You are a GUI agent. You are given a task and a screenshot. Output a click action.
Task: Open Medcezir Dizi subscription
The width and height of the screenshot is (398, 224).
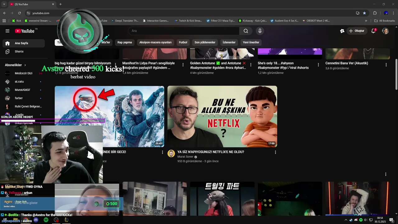24,73
